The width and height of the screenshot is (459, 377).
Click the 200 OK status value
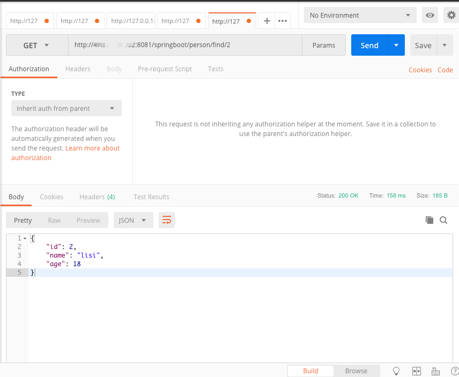[x=349, y=195]
